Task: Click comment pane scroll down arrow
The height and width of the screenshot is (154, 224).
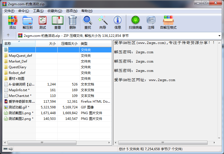Action: [219, 138]
